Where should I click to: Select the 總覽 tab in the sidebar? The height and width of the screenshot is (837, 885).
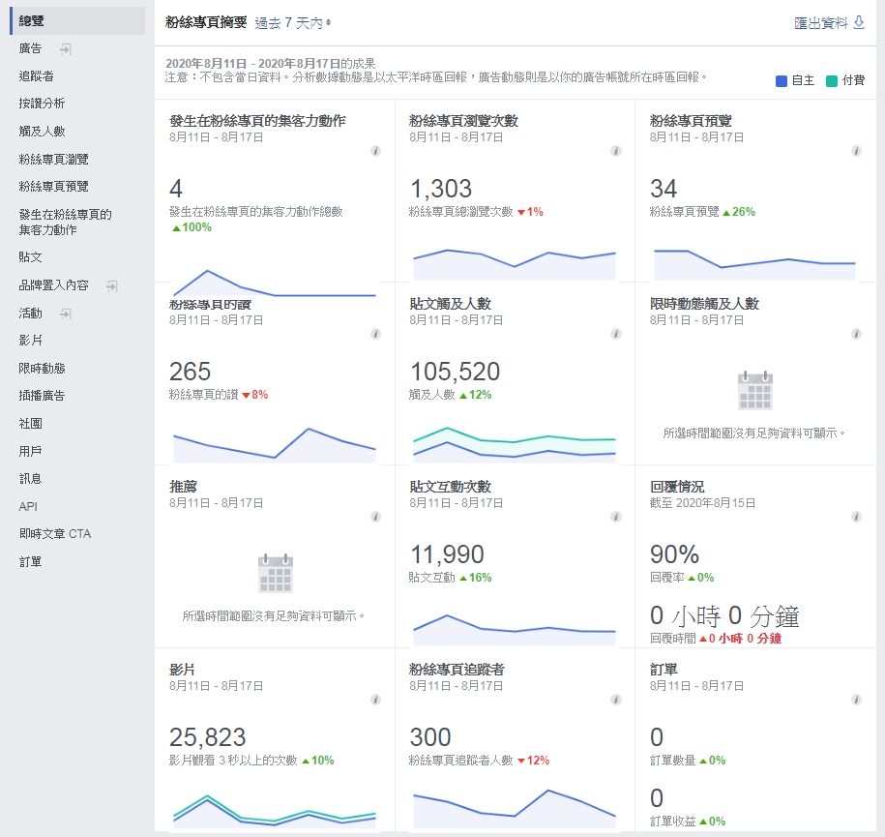click(34, 18)
